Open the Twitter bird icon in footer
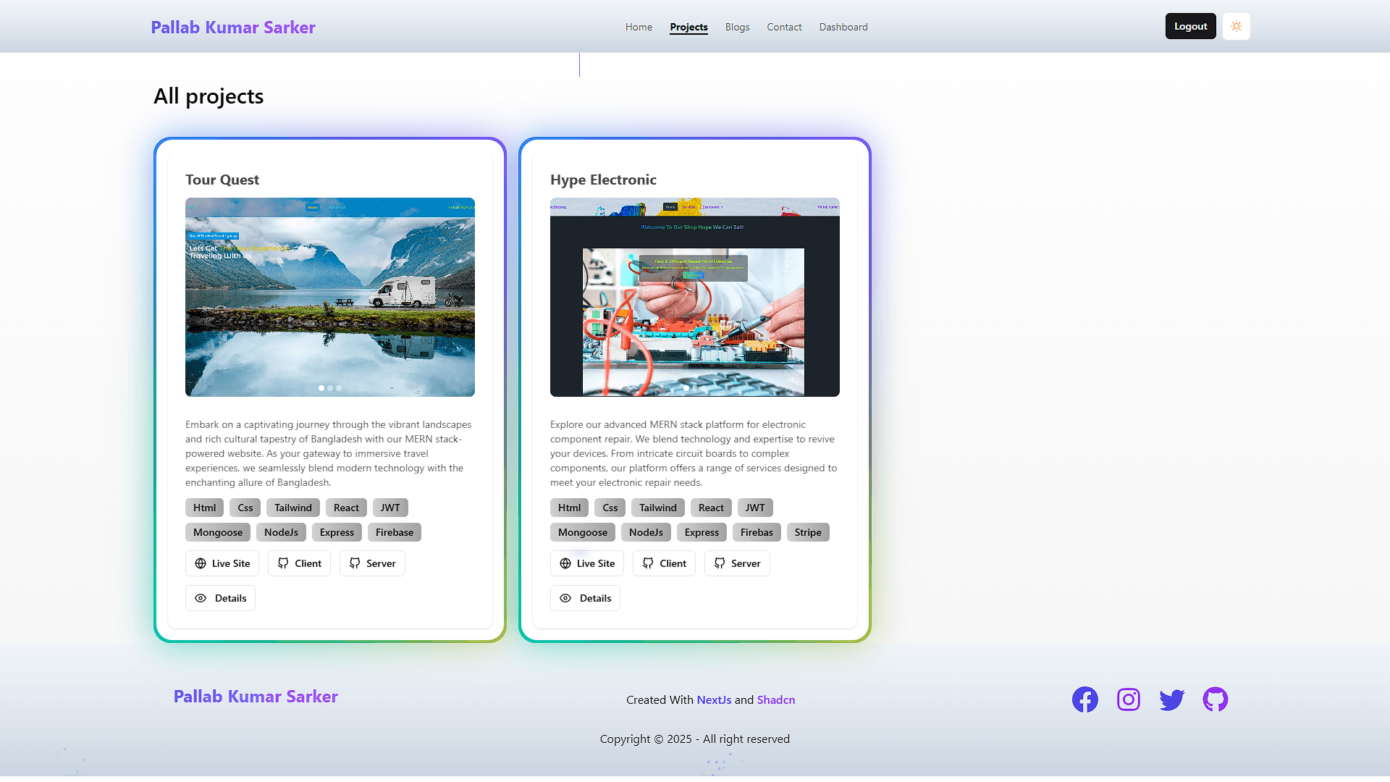Screen dimensions: 1390x782 tap(1172, 699)
